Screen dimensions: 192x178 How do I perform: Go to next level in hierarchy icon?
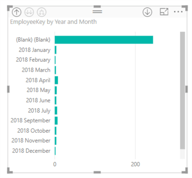tap(29, 12)
